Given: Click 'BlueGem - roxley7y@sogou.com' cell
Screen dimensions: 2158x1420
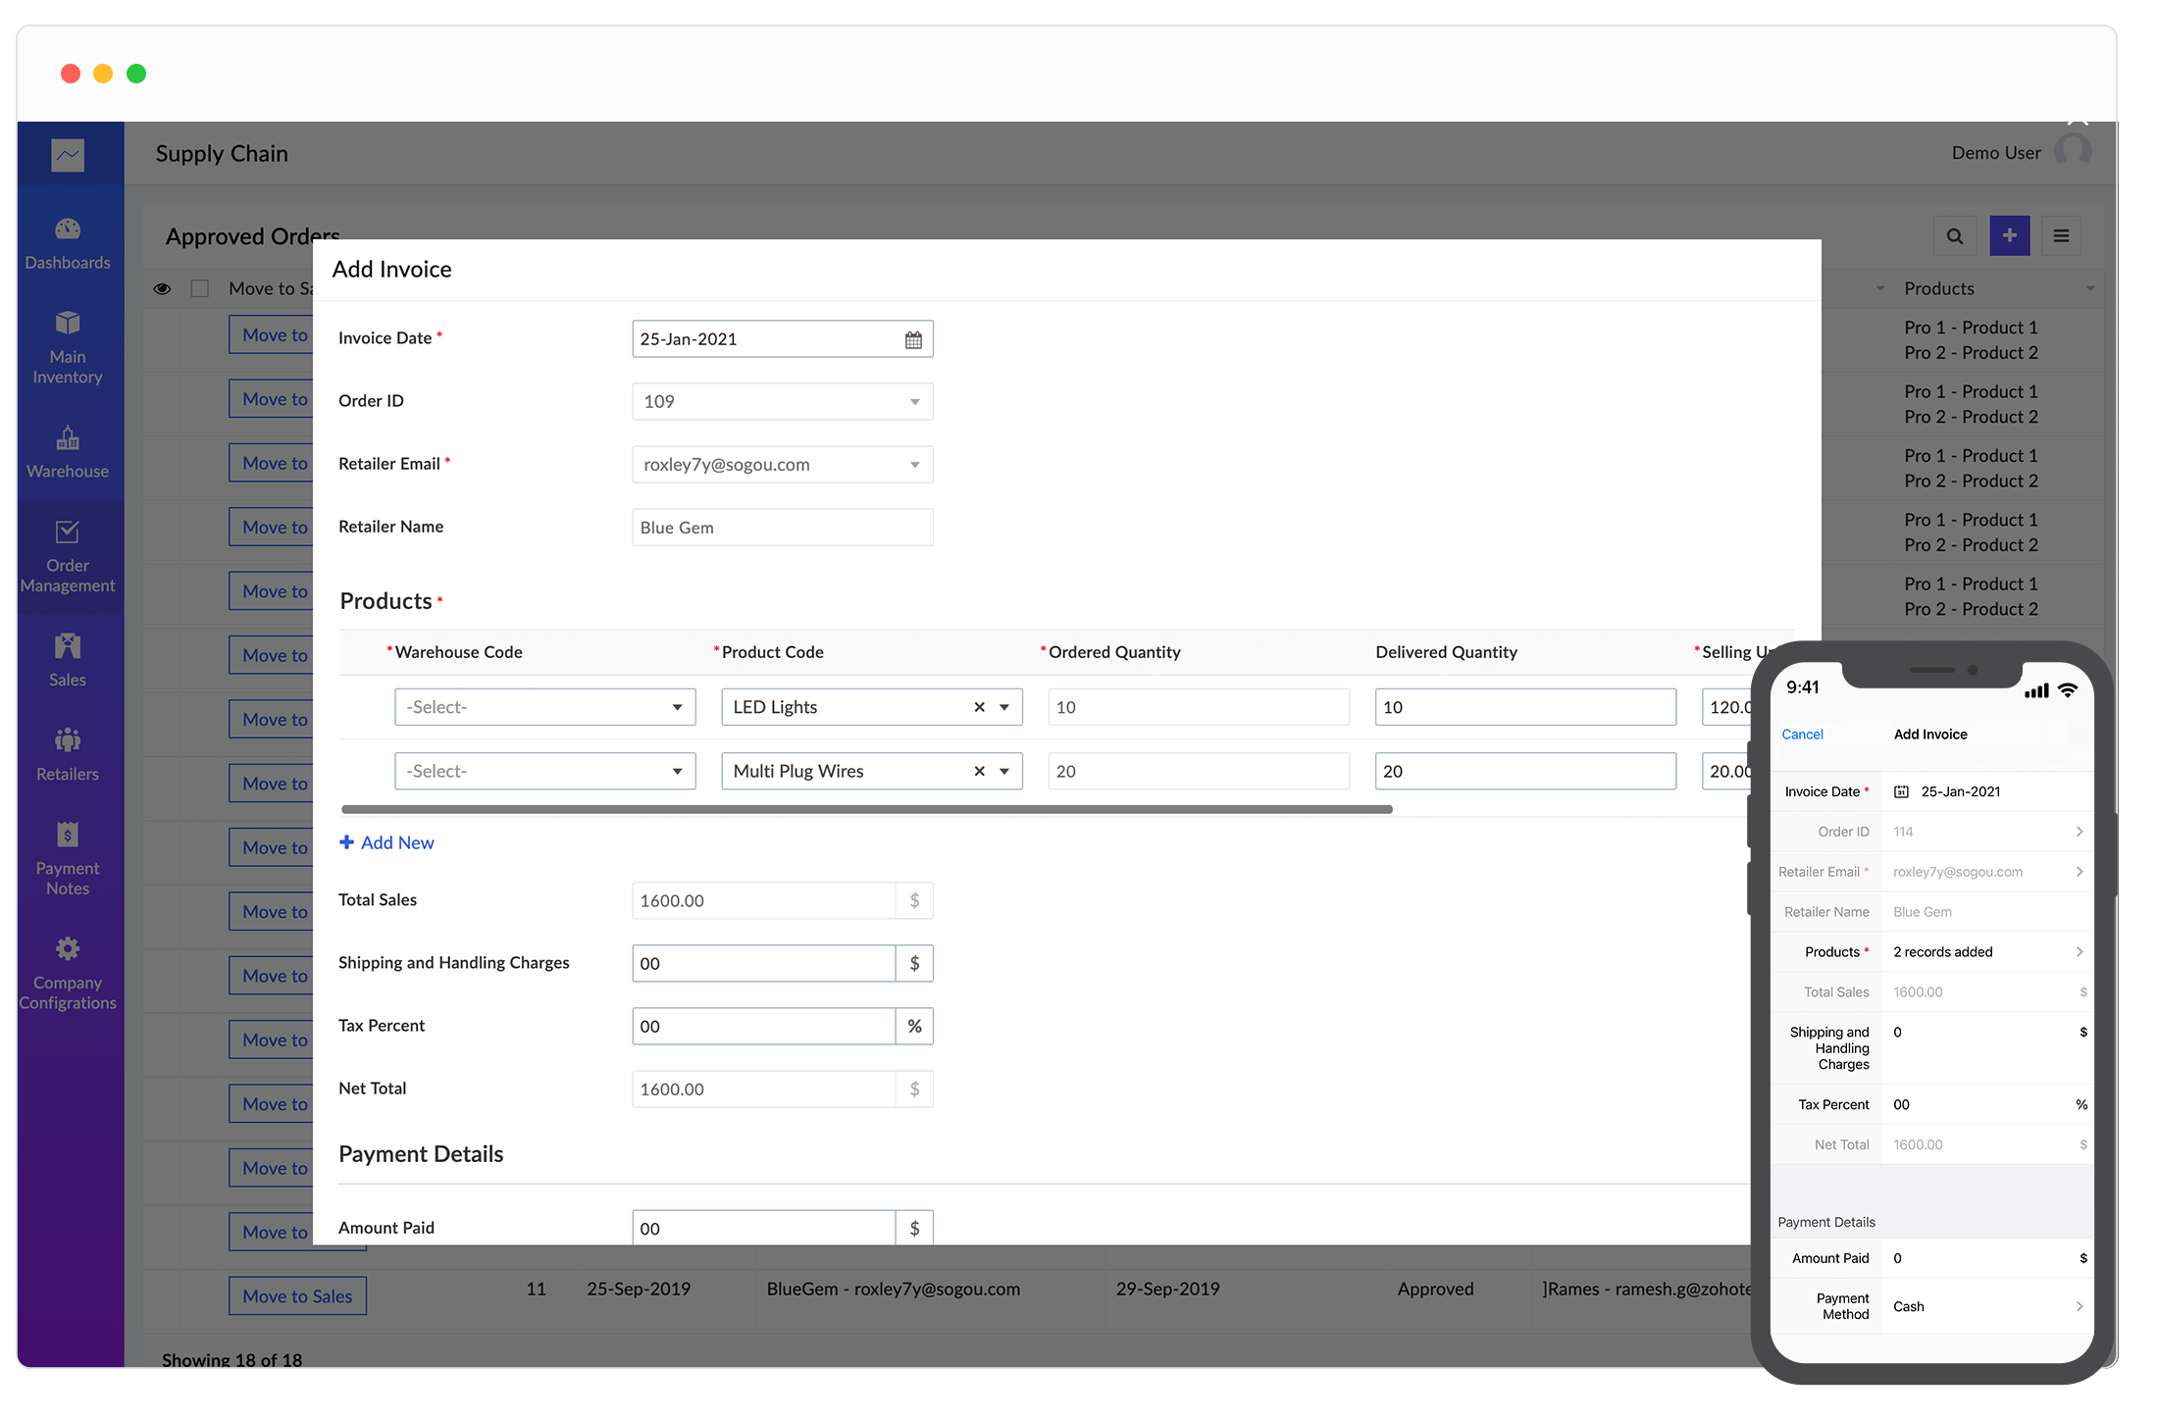Looking at the screenshot, I should pos(894,1290).
